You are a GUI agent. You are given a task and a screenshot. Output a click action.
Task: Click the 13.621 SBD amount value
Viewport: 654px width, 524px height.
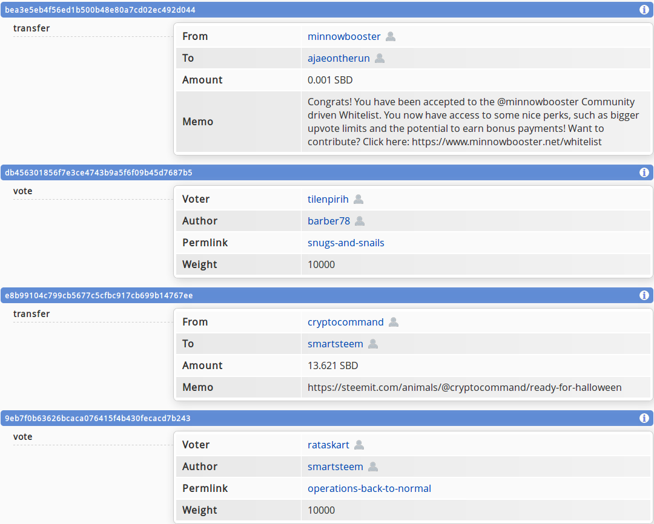click(333, 365)
